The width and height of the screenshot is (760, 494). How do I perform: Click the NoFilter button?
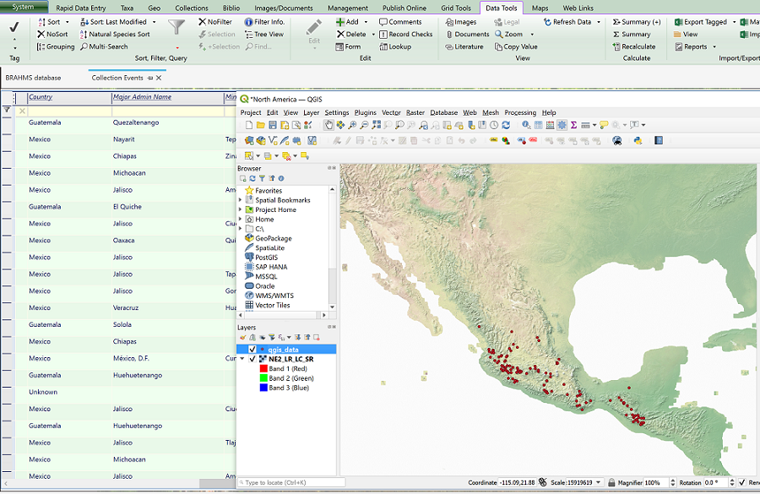point(215,22)
